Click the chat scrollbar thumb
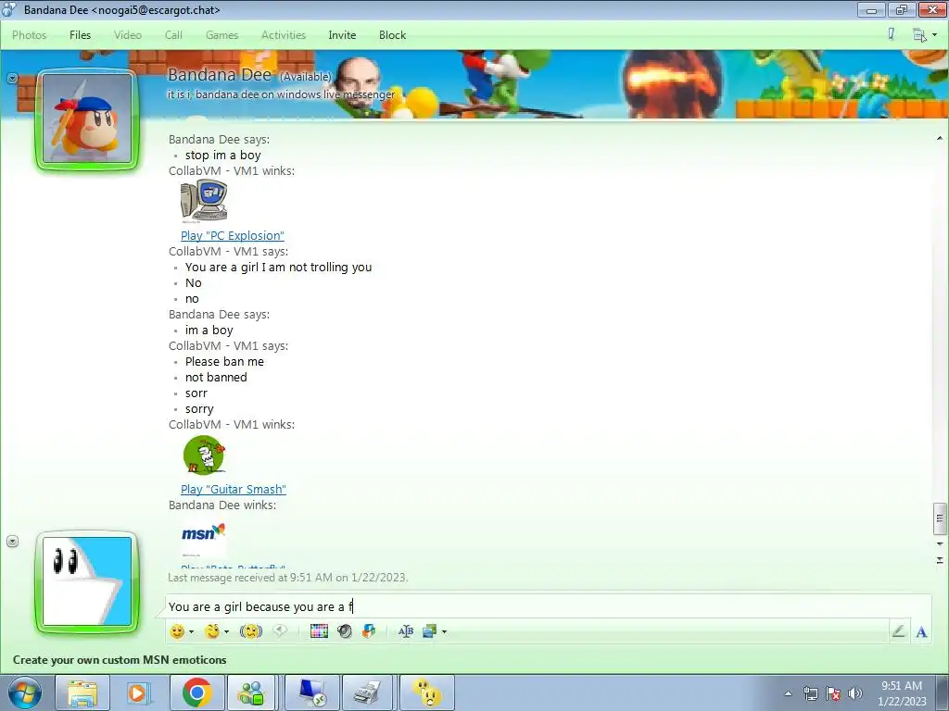 tap(940, 518)
